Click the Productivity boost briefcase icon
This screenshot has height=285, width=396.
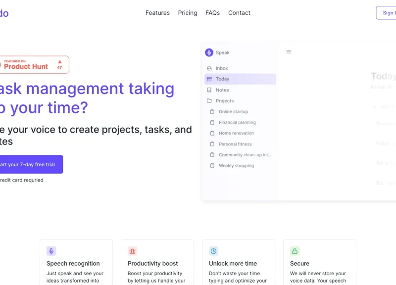coord(132,251)
